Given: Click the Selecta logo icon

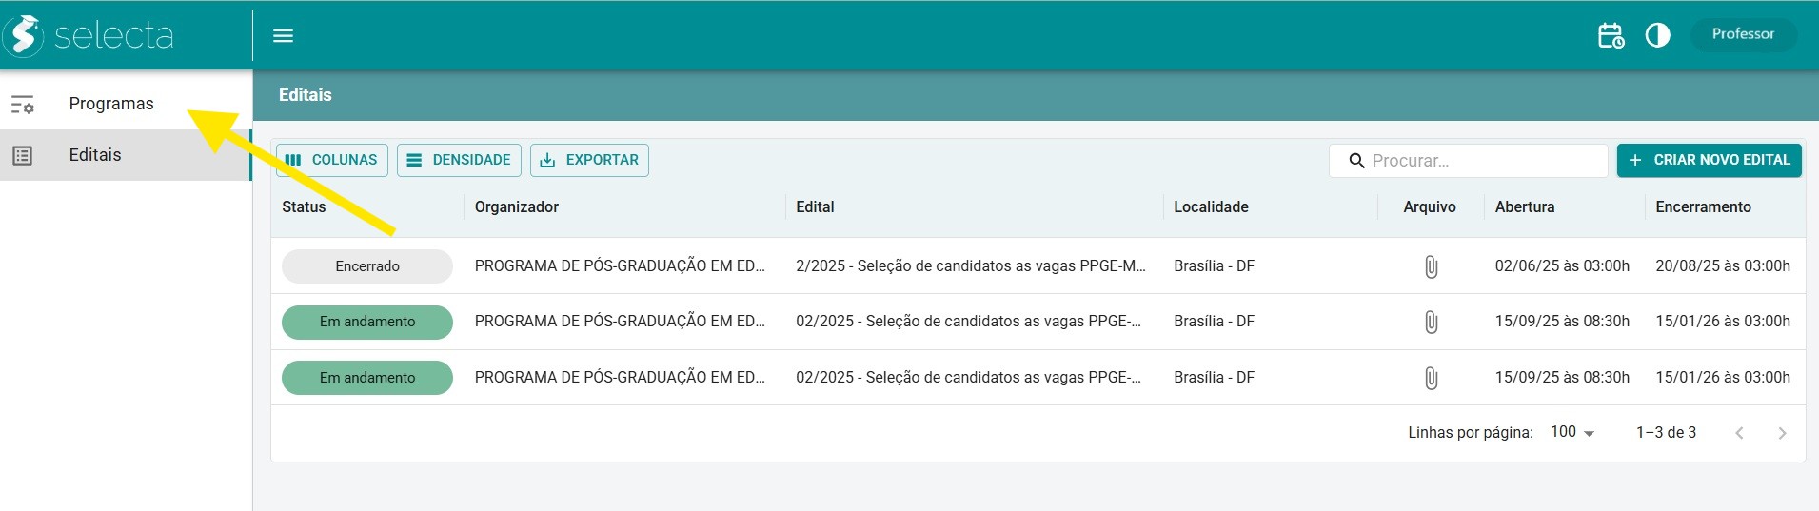Looking at the screenshot, I should (24, 36).
